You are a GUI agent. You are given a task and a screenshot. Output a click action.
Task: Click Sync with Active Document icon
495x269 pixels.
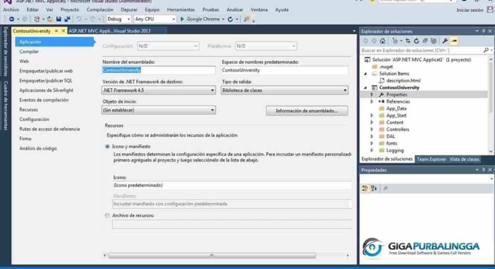[408, 41]
